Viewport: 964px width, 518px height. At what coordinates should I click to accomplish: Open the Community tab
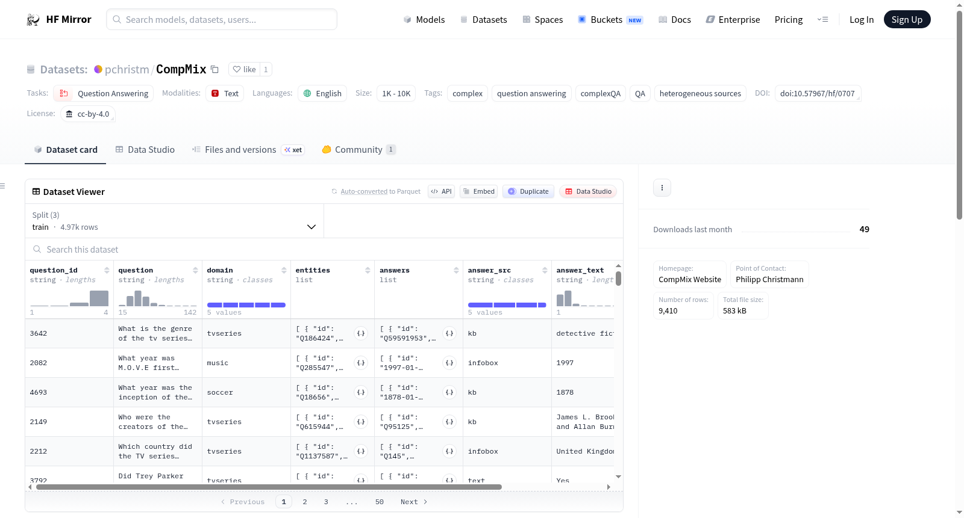pos(358,150)
